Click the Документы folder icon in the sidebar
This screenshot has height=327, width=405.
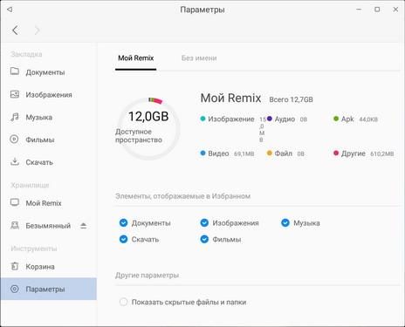tap(15, 72)
